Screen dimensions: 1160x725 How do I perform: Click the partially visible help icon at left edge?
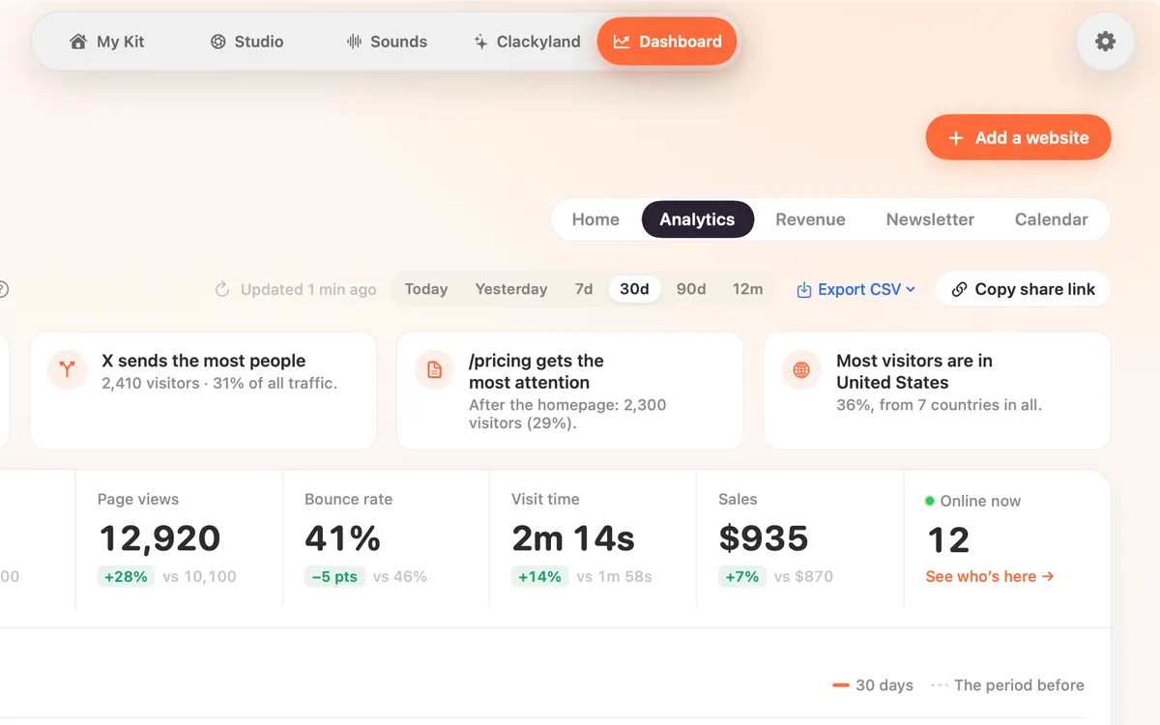(3, 289)
